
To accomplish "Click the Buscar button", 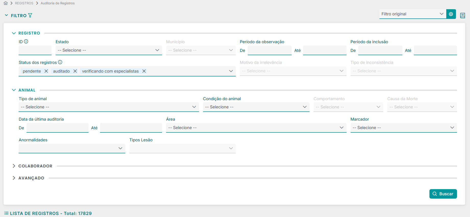I will point(443,194).
